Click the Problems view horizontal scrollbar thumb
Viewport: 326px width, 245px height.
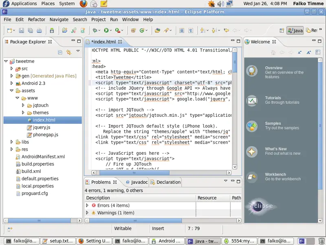point(135,220)
